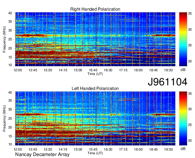Click the dB label under the right-handed colorbar

pos(183,70)
